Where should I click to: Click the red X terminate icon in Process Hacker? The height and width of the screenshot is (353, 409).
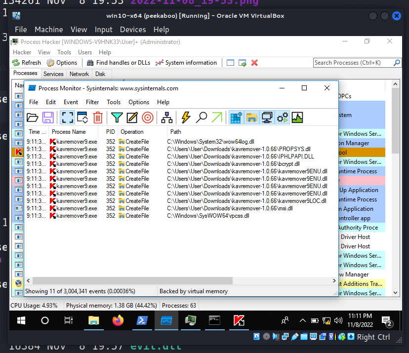(x=254, y=63)
